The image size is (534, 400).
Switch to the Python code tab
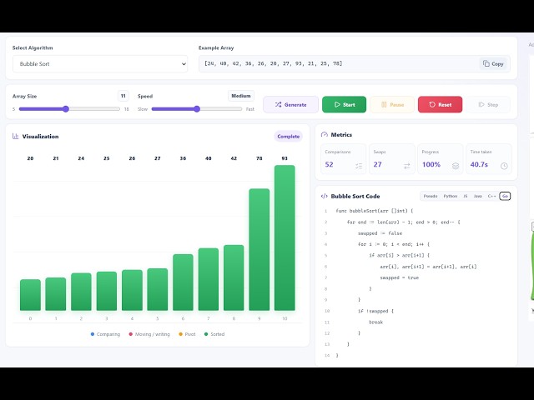(451, 197)
